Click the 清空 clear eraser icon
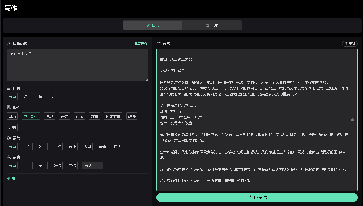Viewport: 363px width, 206px height. pos(9,179)
